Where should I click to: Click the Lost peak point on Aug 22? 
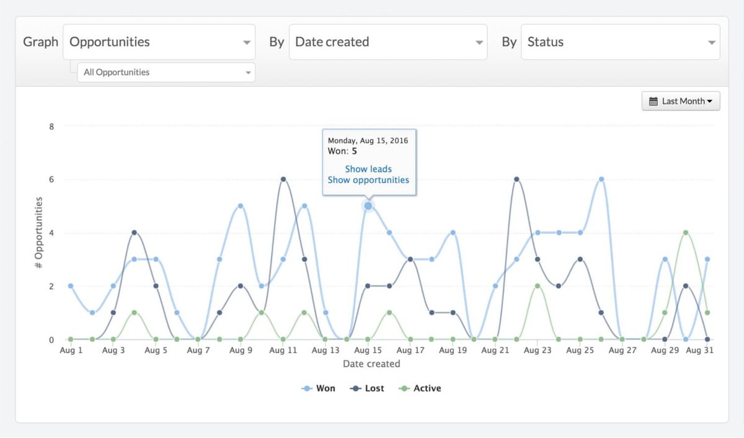(x=516, y=179)
